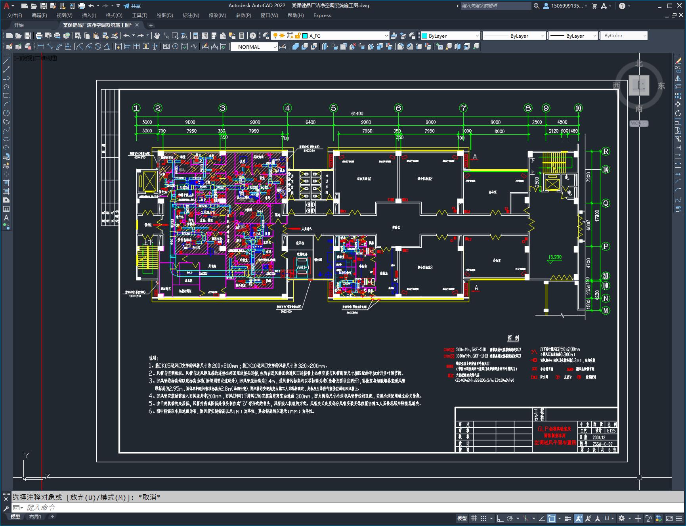Viewport: 686px width, 526px height.
Task: Select the Multiline Text tool
Action: [x=6, y=218]
